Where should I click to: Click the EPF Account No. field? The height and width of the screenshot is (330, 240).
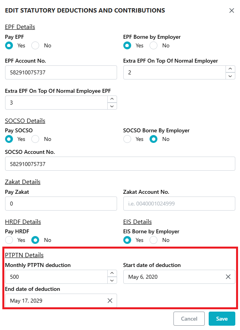[x=61, y=72]
